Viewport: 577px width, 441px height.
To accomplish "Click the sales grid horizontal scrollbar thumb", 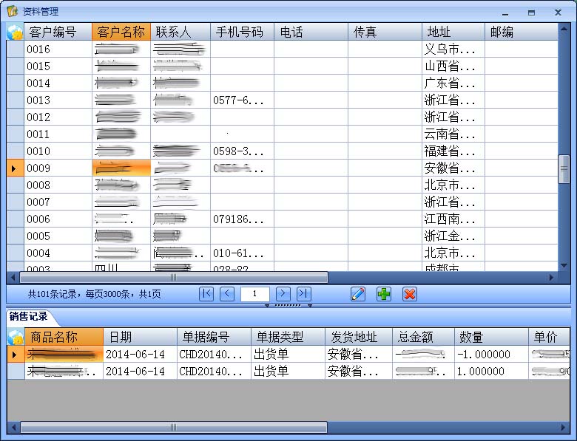I will pos(174,428).
